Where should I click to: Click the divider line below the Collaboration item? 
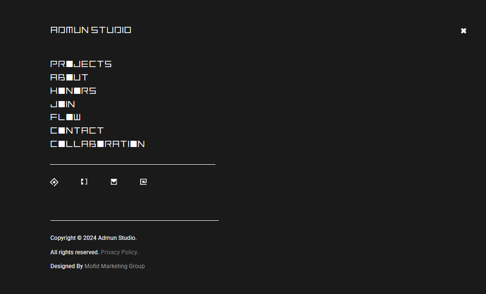(132, 164)
